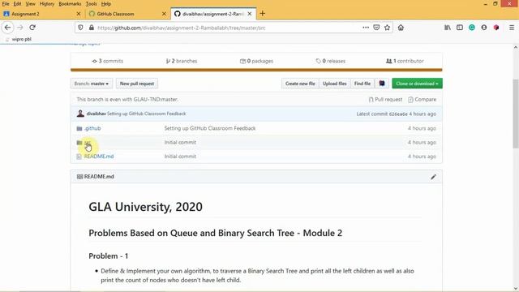Click the red cube extension icon
The image size is (519, 292).
coord(496,28)
